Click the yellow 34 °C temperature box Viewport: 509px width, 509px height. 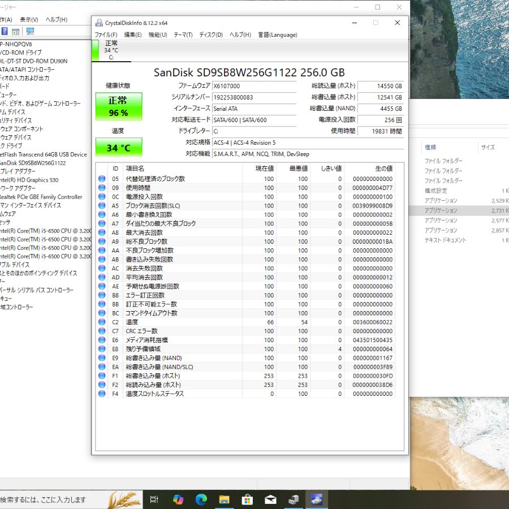[x=118, y=148]
